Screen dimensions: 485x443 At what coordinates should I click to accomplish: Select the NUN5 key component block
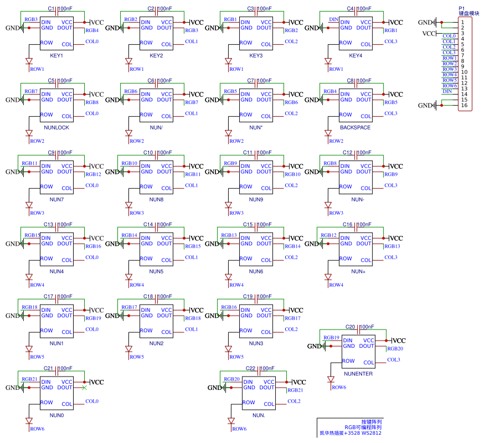(x=156, y=251)
